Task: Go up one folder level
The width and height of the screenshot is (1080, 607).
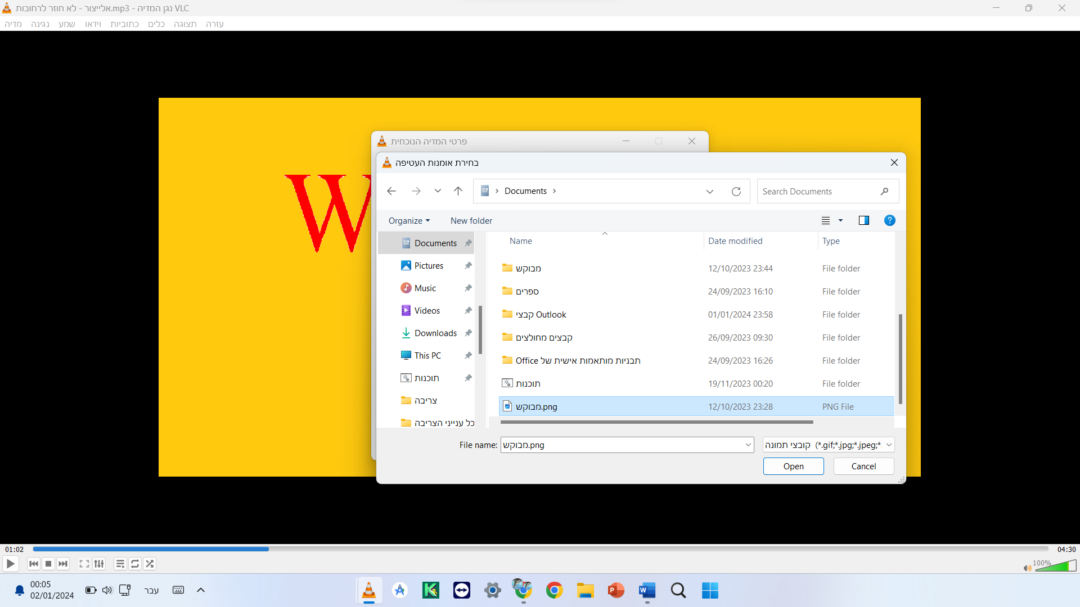Action: pyautogui.click(x=458, y=191)
